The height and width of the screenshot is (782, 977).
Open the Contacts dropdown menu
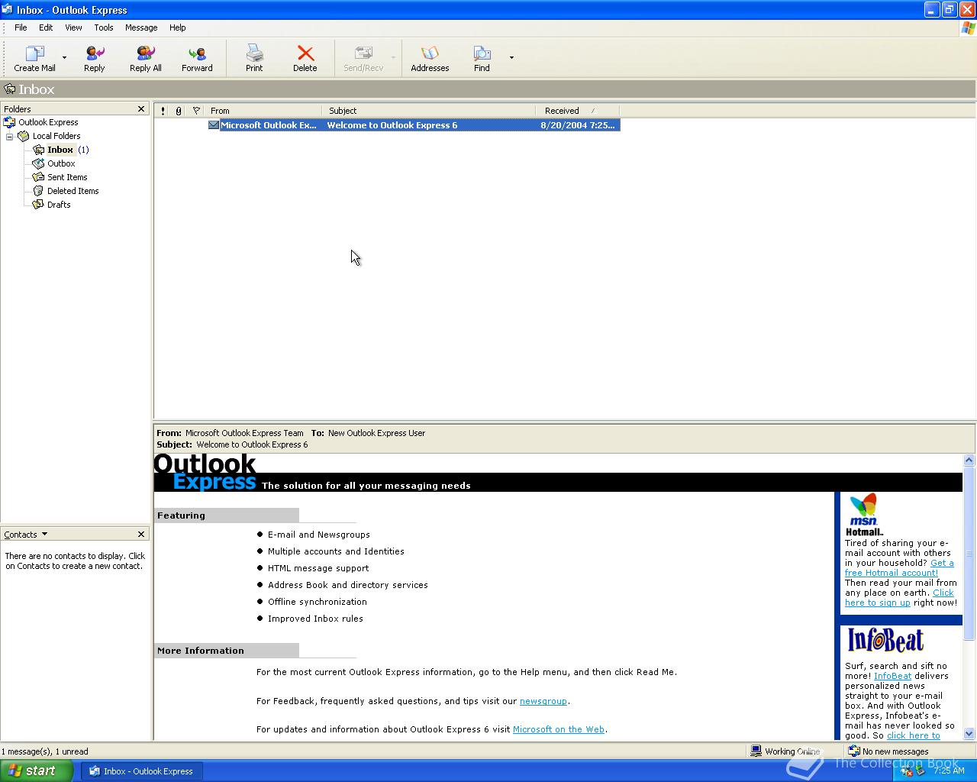[x=44, y=535]
